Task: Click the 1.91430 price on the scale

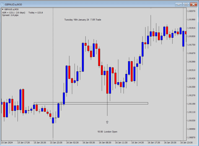Action: tap(191, 79)
